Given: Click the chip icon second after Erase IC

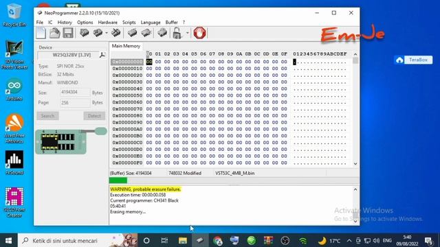Looking at the screenshot, I should click(146, 33).
